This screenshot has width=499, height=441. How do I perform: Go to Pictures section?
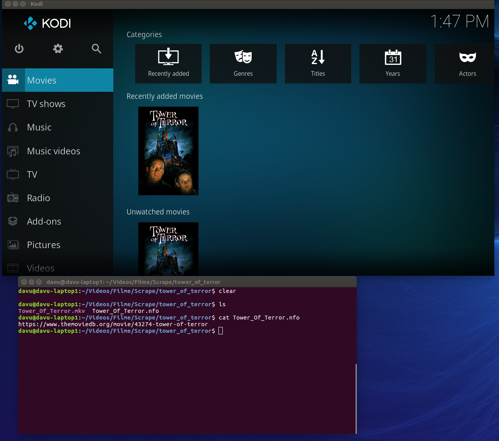(x=58, y=245)
